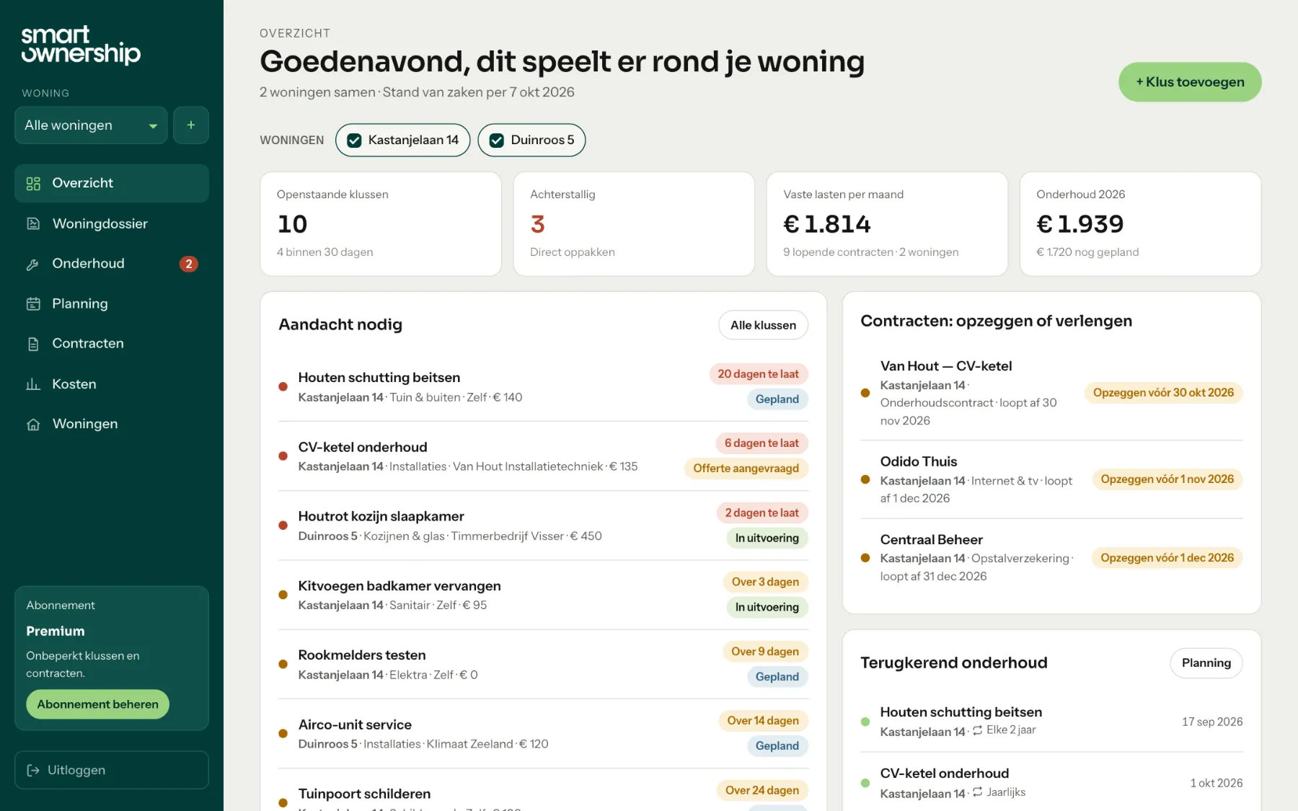The image size is (1298, 811).
Task: Click the Onderhoud wrench icon
Action: point(33,264)
